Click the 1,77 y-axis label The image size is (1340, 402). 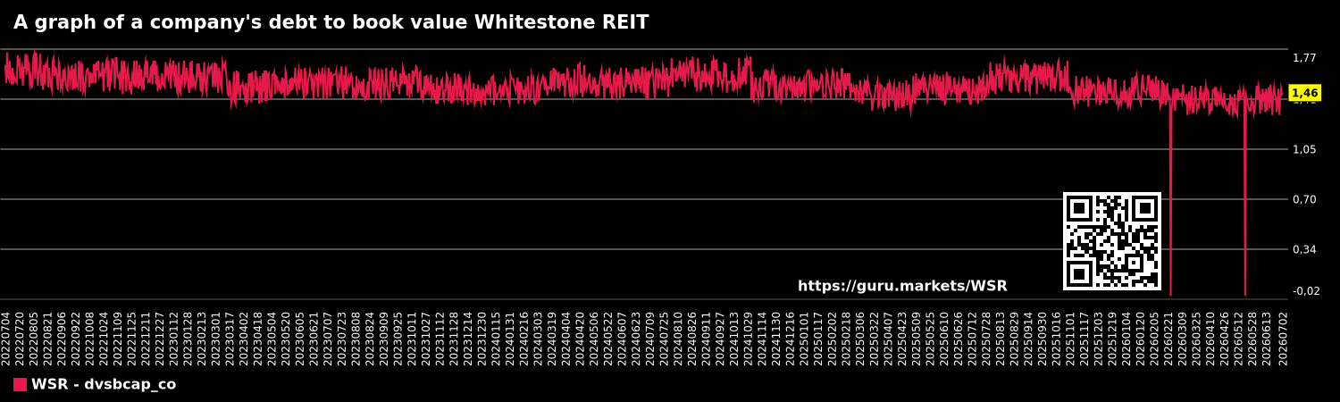point(1304,58)
